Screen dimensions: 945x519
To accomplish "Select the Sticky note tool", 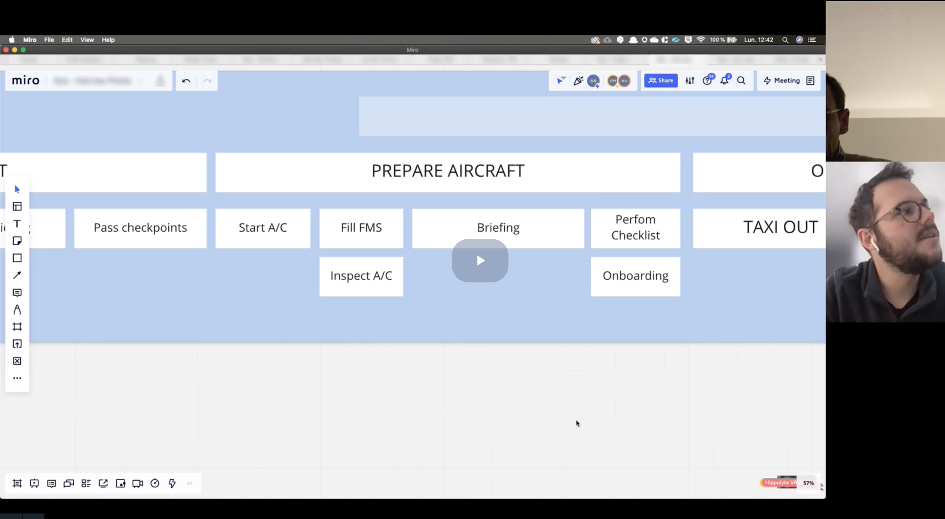I will click(17, 241).
